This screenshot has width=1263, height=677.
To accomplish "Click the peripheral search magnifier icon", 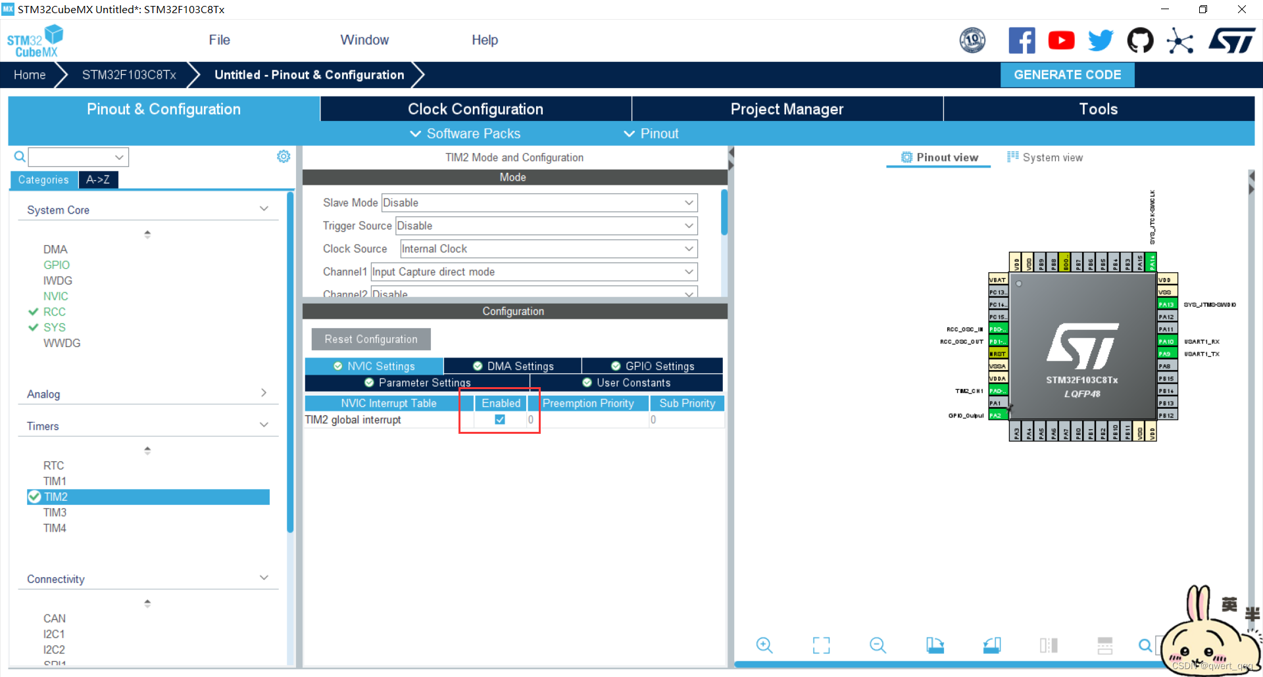I will click(x=20, y=156).
